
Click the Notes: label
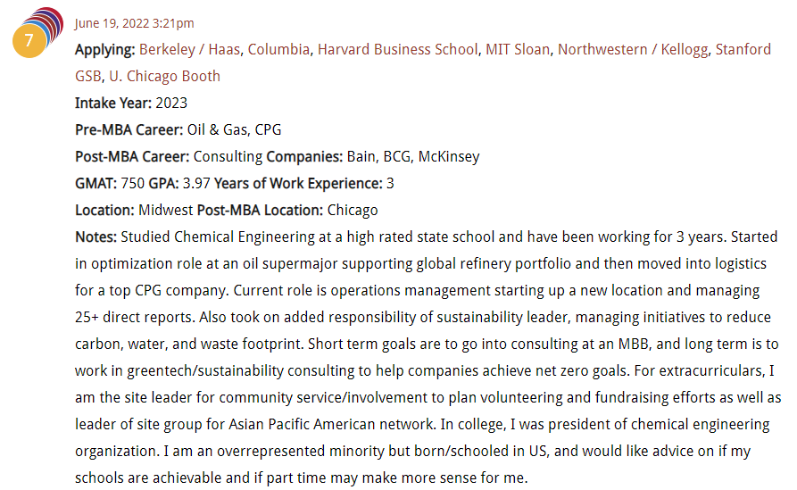pyautogui.click(x=95, y=237)
